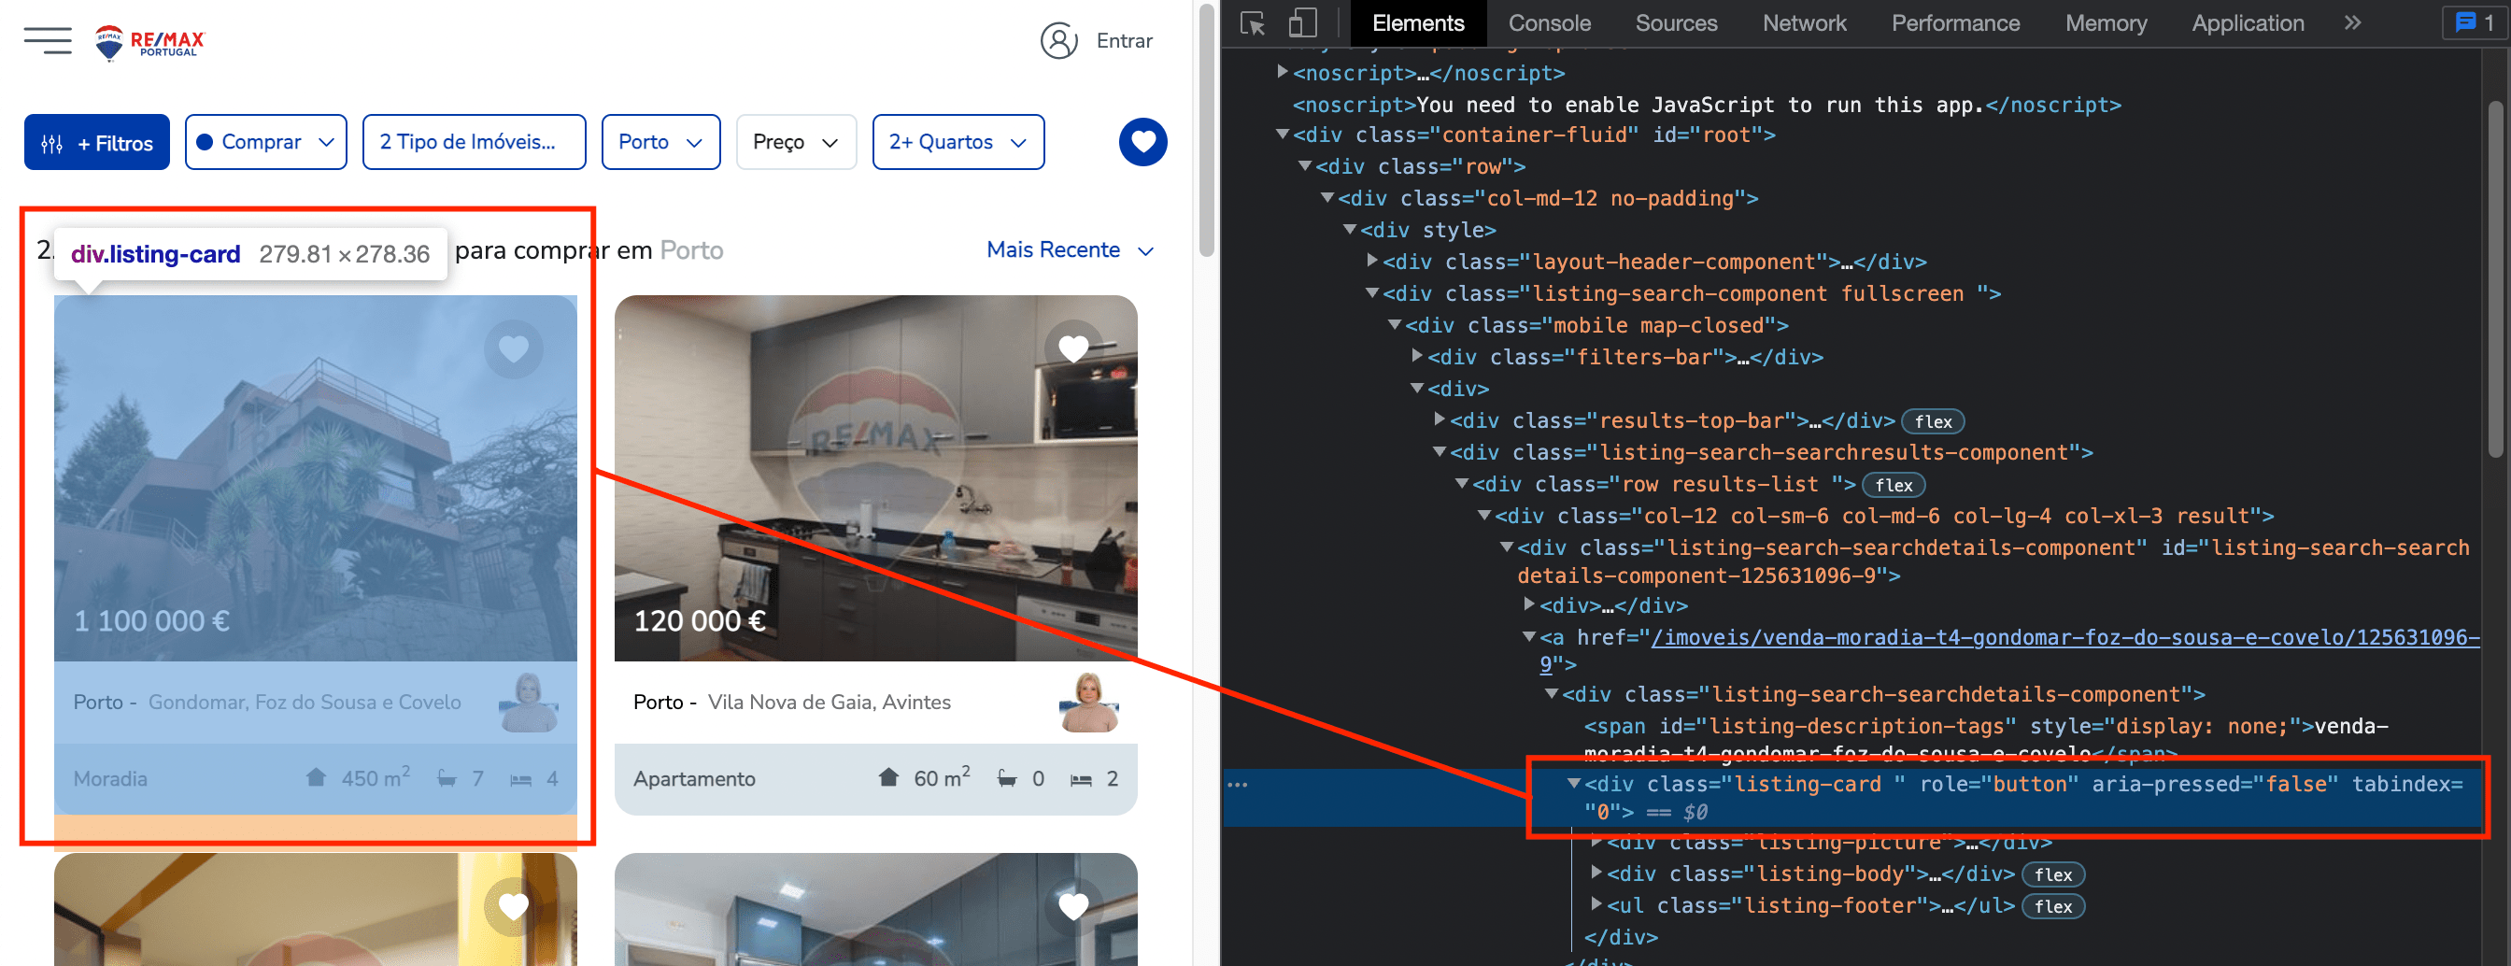Click the DevTools Elements panel scrollbar

click(2494, 277)
